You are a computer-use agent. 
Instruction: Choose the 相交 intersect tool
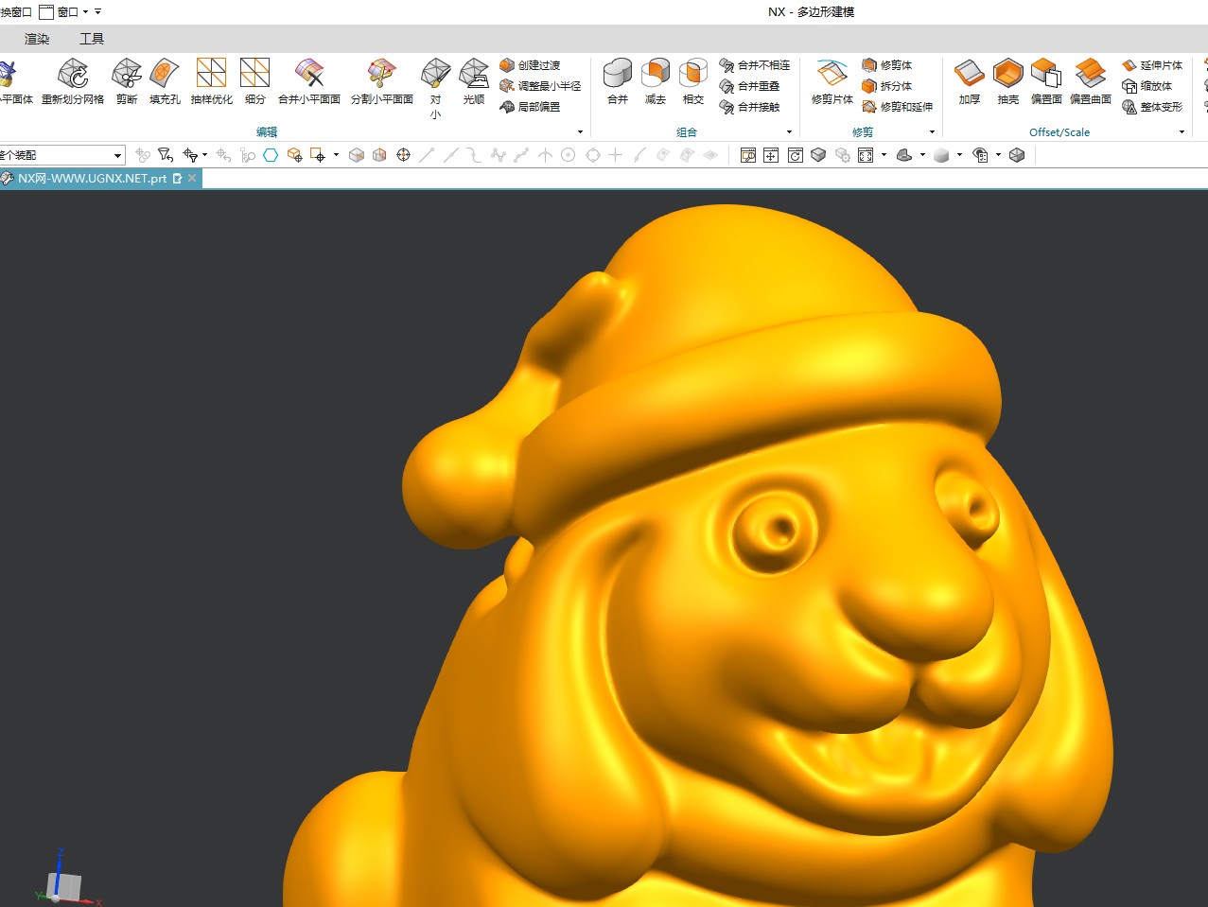(x=693, y=81)
